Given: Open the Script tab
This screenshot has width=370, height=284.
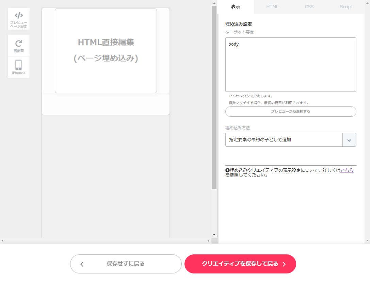Looking at the screenshot, I should point(346,6).
